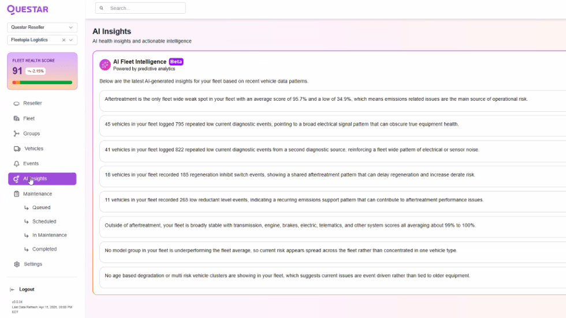Image resolution: width=566 pixels, height=318 pixels.
Task: Select the Outside of aftertreatment insight
Action: tap(332, 226)
